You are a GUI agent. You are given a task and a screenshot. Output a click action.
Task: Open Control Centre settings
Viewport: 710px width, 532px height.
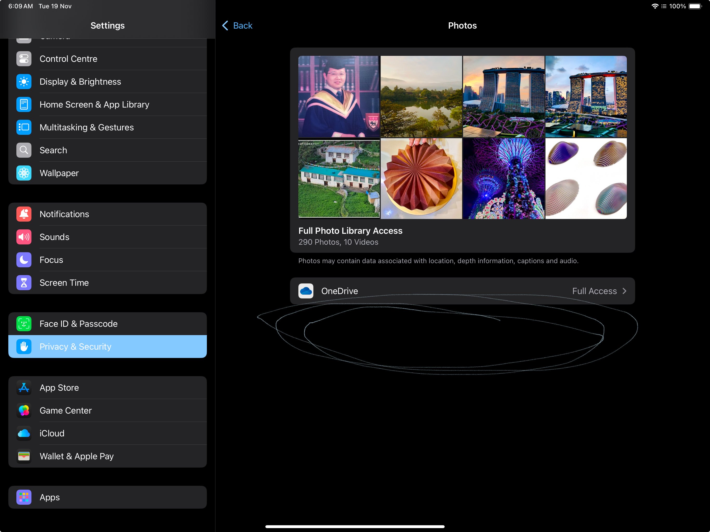(x=108, y=59)
